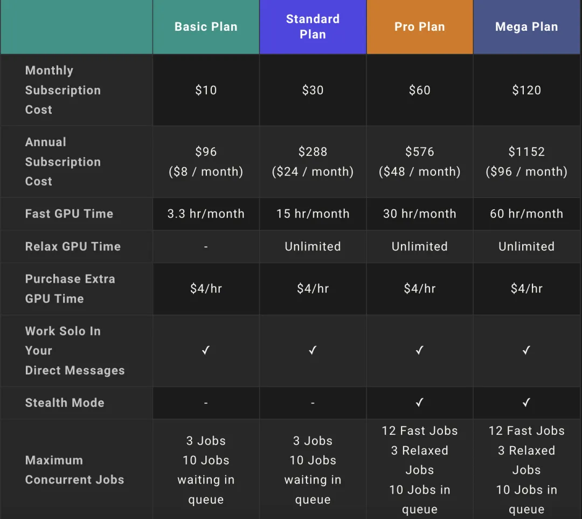Click Stealth Mode checkmark for Pro Plan
Viewport: 582px width, 519px height.
coord(419,402)
